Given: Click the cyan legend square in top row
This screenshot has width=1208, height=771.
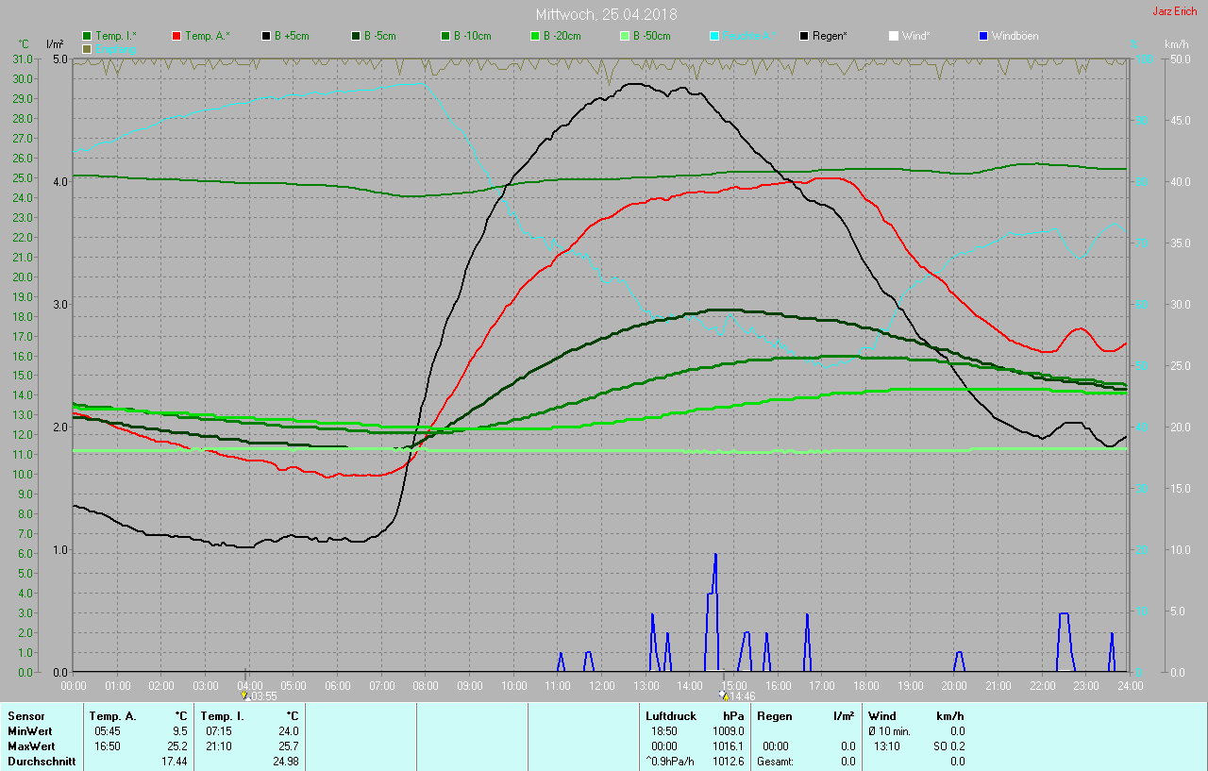Looking at the screenshot, I should pyautogui.click(x=714, y=36).
